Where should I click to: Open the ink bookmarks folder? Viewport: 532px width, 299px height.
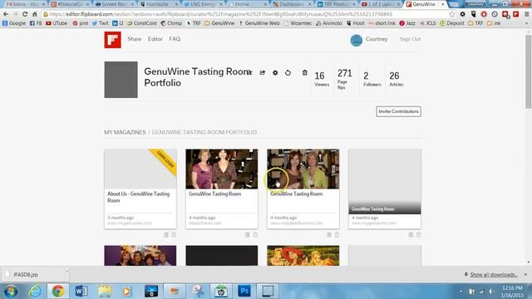[x=494, y=23]
